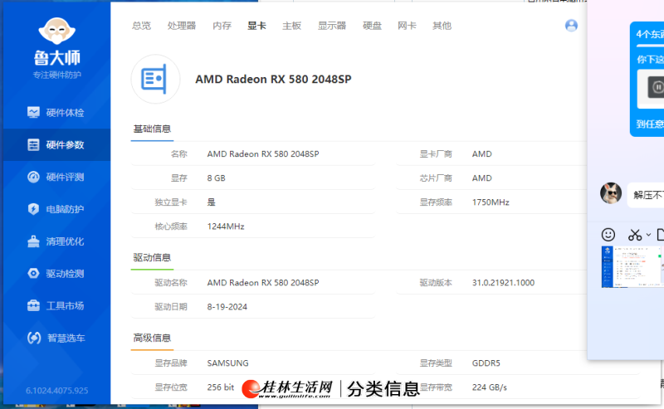The height and width of the screenshot is (409, 664).
Task: Click the user account avatar icon
Action: click(x=571, y=26)
